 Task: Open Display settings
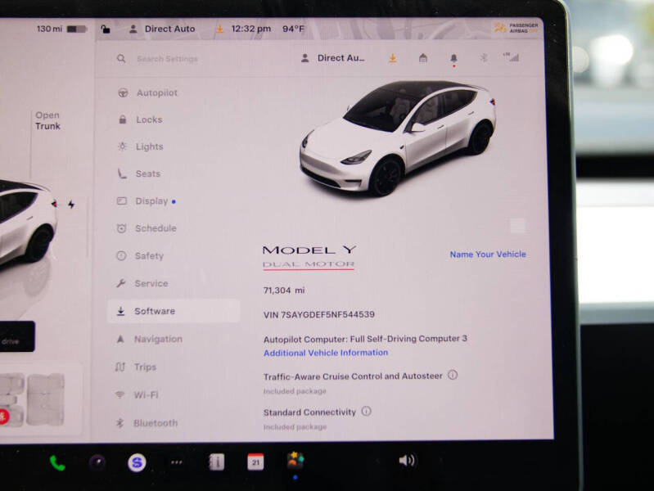point(146,201)
